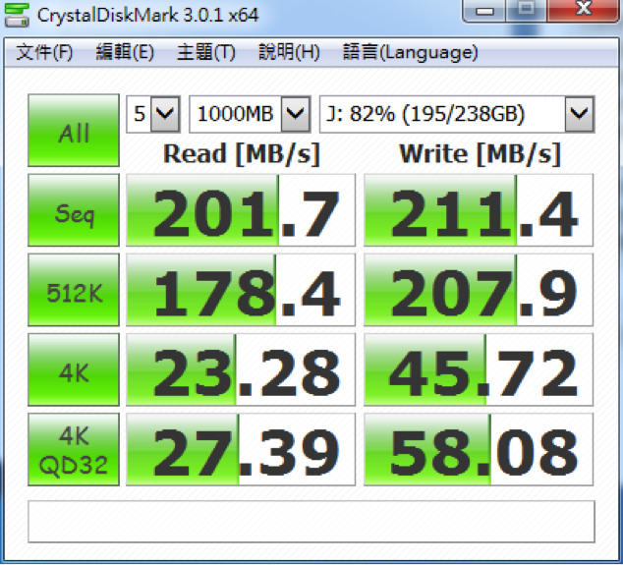Open the 語言(Language) menu
The width and height of the screenshot is (623, 565).
pyautogui.click(x=410, y=52)
